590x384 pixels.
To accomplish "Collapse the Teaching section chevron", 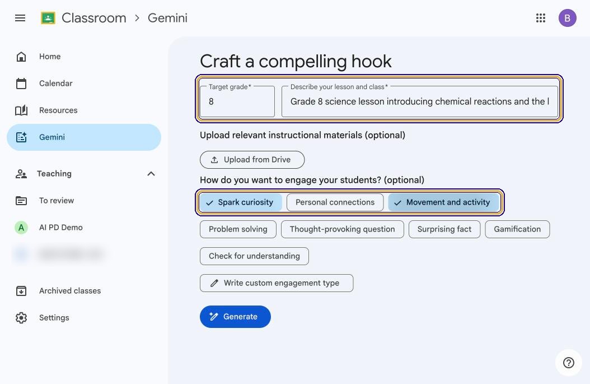I will (x=151, y=174).
